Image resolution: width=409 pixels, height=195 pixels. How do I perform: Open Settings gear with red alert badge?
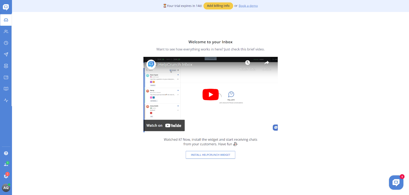6,176
